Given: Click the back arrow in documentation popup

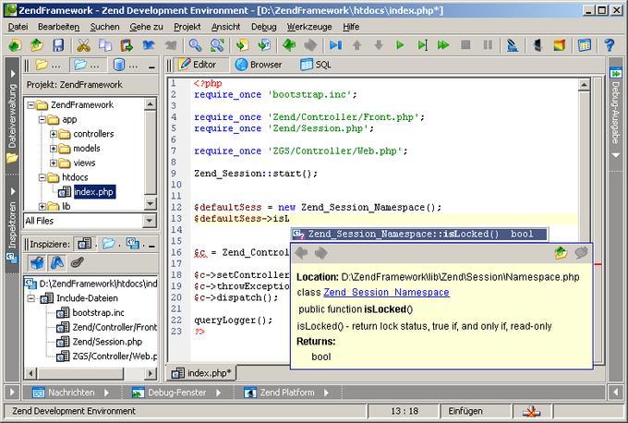Looking at the screenshot, I should click(x=302, y=253).
